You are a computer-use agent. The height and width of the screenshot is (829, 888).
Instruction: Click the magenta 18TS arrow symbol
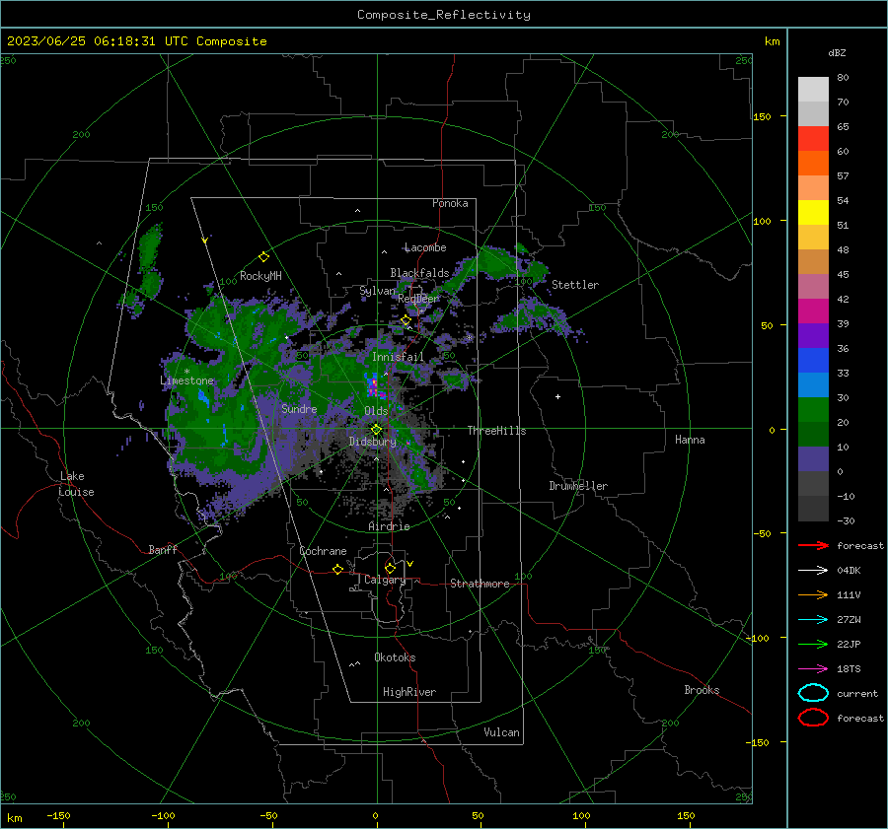(813, 669)
